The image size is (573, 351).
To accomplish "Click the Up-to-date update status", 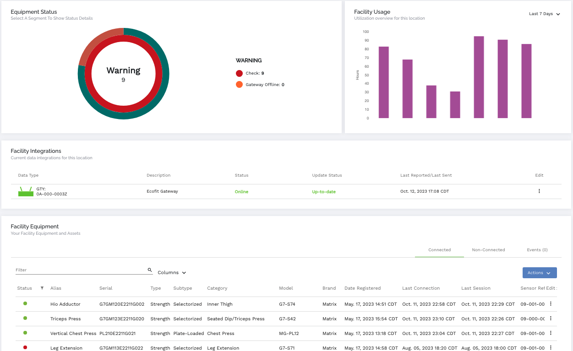I will pyautogui.click(x=324, y=192).
